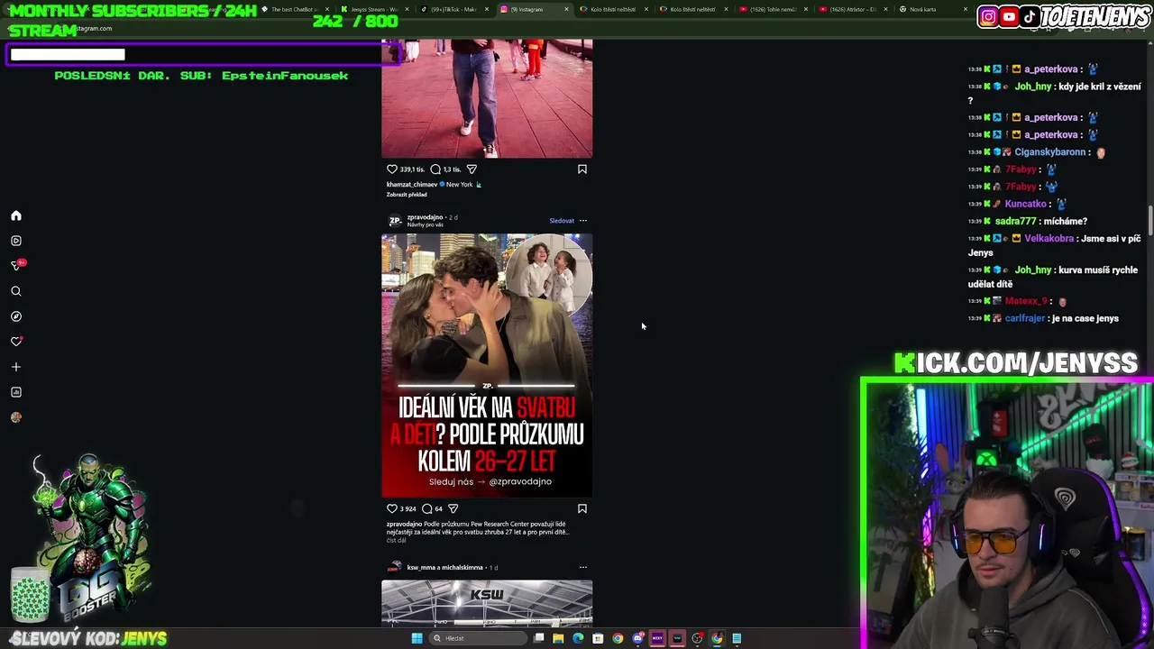Open Reels from the Instagram sidebar
Viewport: 1154px width, 649px height.
pos(15,241)
